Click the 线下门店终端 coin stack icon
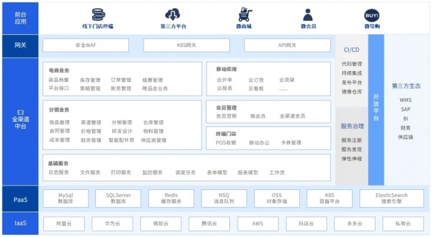This screenshot has height=237, width=432. (98, 15)
